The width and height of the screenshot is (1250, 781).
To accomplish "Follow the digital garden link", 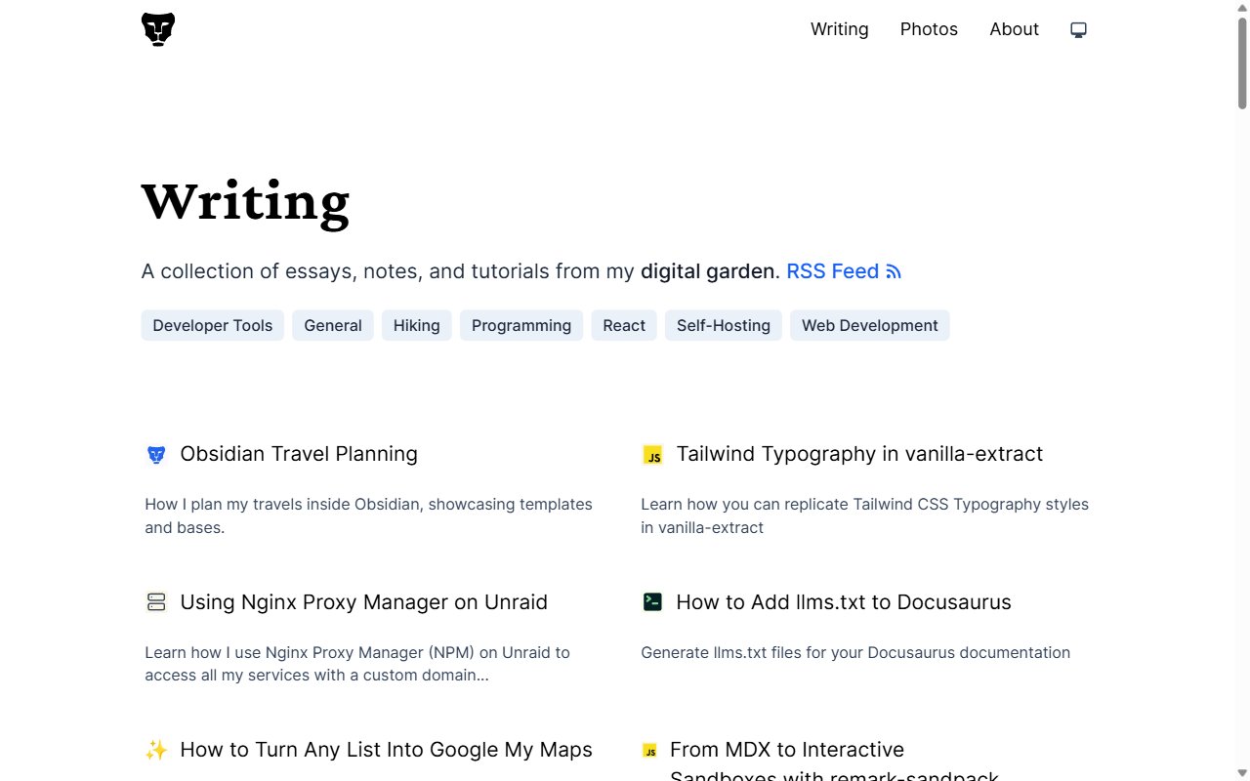I will click(x=708, y=271).
